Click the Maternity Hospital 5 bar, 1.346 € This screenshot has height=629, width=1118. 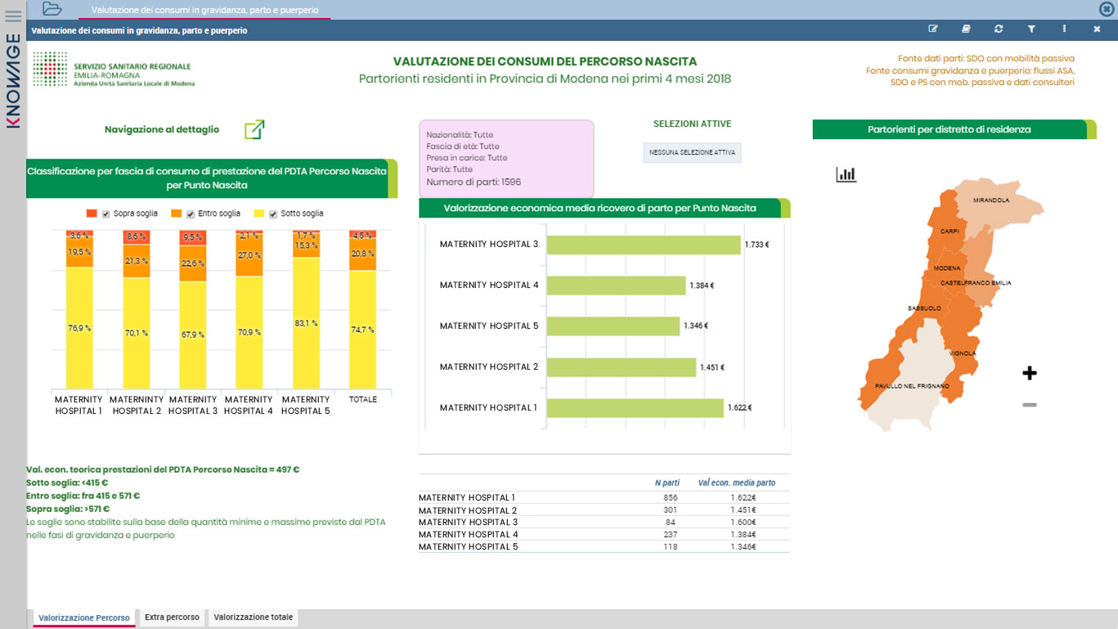click(x=613, y=326)
